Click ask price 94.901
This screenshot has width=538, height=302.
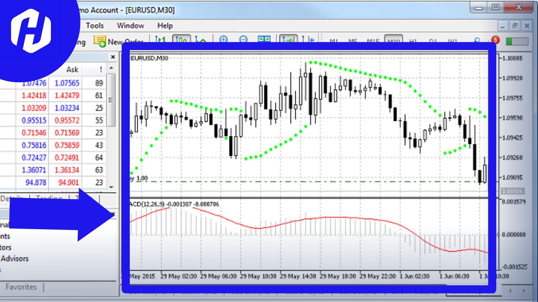tap(69, 183)
